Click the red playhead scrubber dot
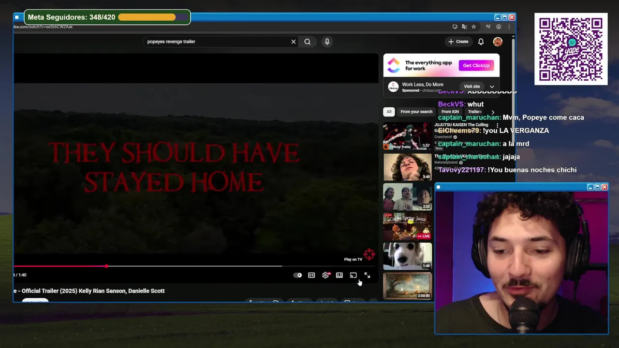Viewport: 619px width, 348px height. (106, 266)
